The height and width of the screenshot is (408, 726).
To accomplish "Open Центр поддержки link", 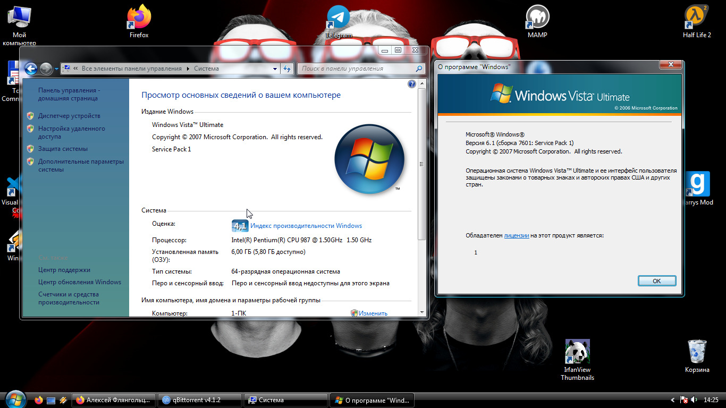I will coord(64,270).
